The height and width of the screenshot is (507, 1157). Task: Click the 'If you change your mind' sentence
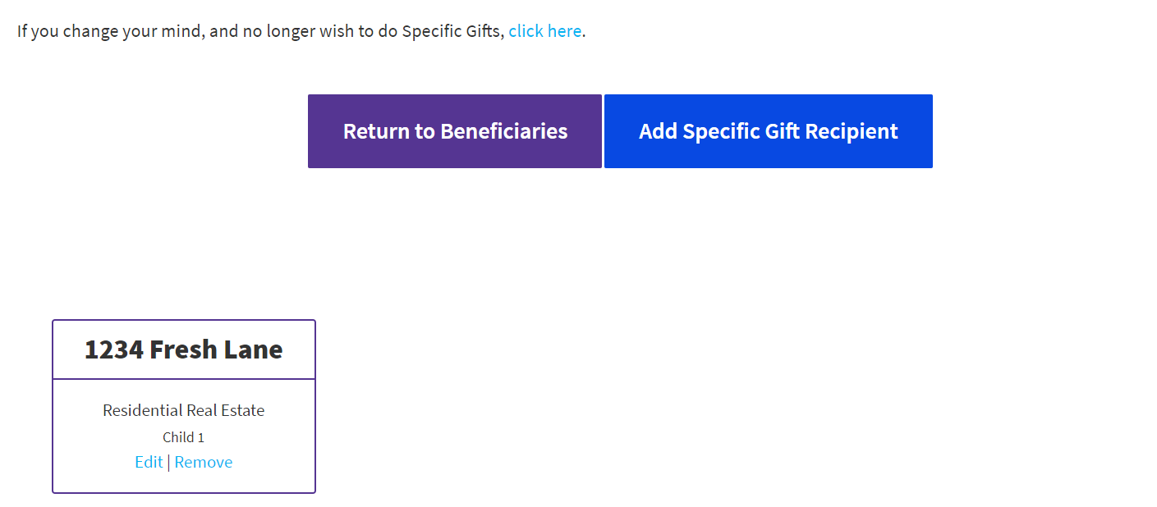tap(259, 31)
